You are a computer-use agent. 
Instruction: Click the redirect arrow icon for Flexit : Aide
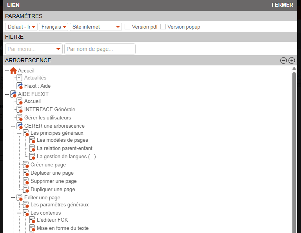tap(20, 86)
